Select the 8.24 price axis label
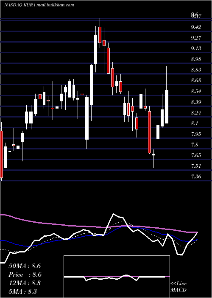 click(196, 113)
